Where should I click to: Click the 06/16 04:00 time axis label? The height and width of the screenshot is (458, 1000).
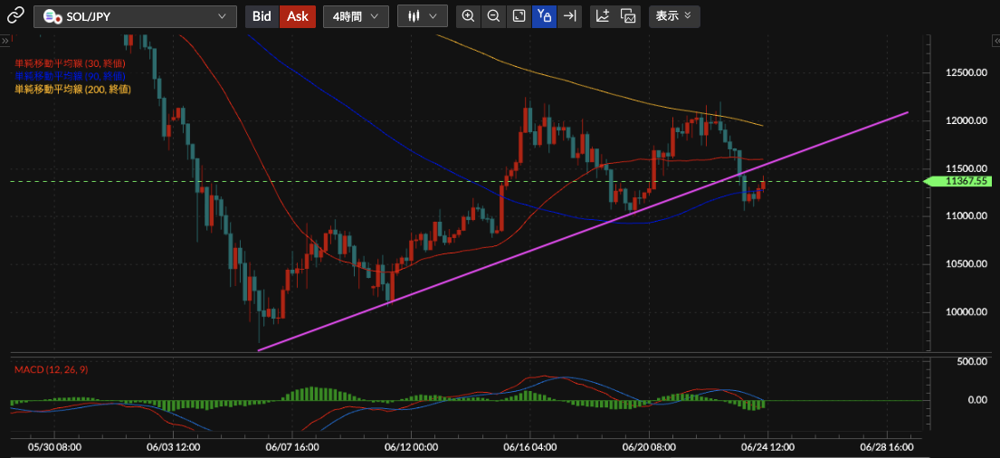[x=529, y=447]
